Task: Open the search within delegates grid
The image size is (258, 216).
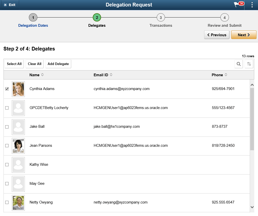Action: [x=238, y=64]
